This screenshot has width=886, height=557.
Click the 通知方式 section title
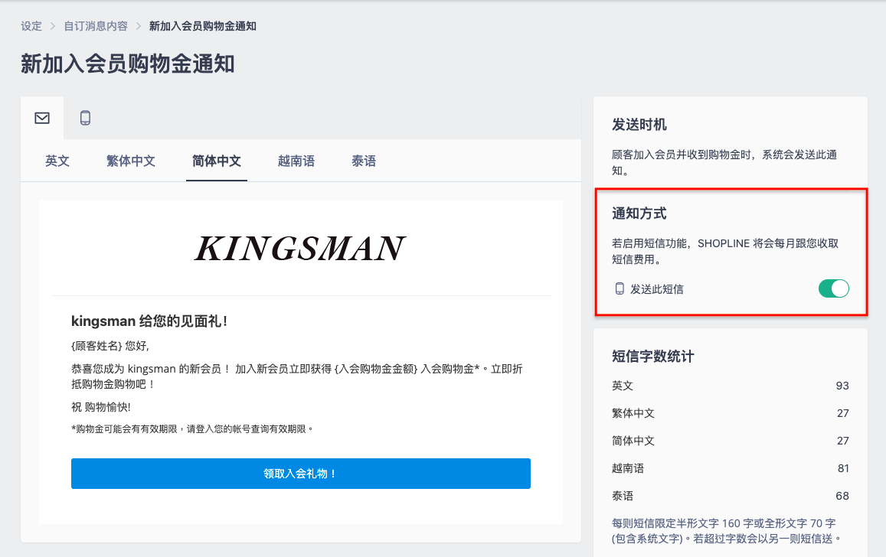[x=639, y=213]
